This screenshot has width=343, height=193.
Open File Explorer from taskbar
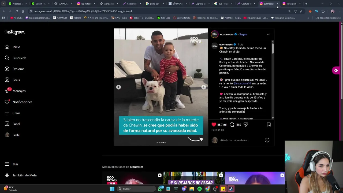coord(192,189)
